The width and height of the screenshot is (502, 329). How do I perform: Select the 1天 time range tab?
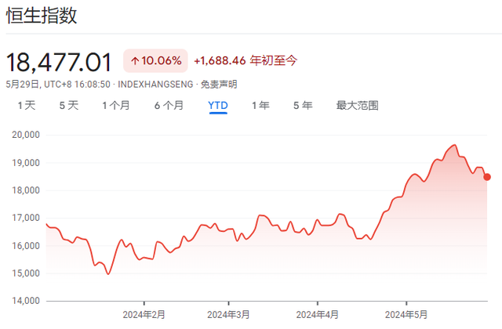point(27,105)
